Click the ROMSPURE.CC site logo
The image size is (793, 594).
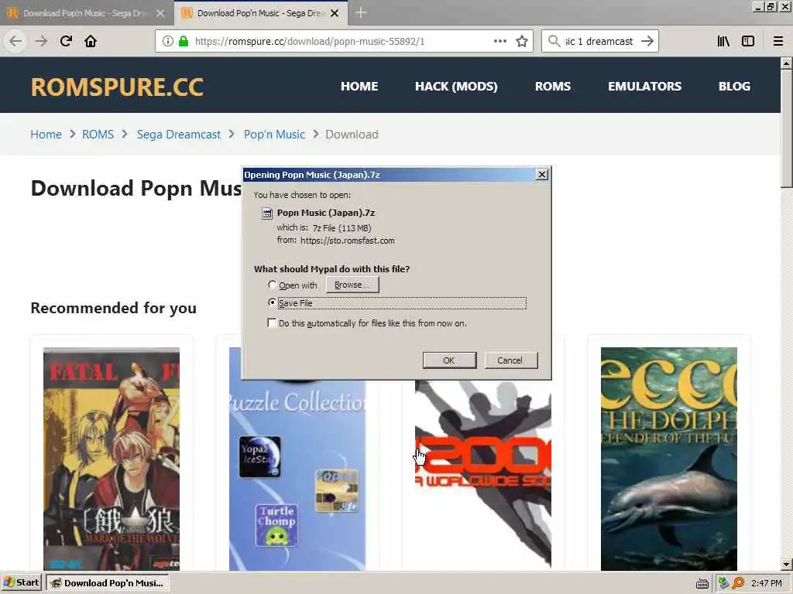tap(118, 87)
